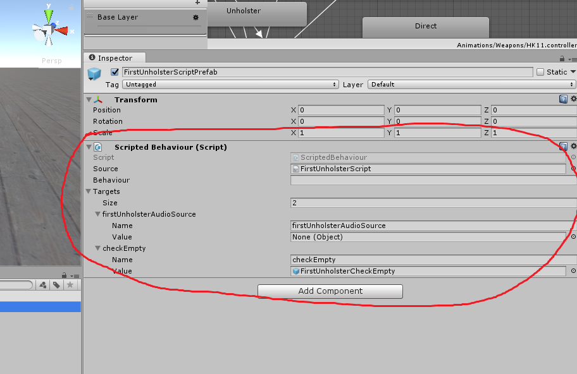Open object picker for the Source field
Image resolution: width=577 pixels, height=374 pixels.
[573, 169]
